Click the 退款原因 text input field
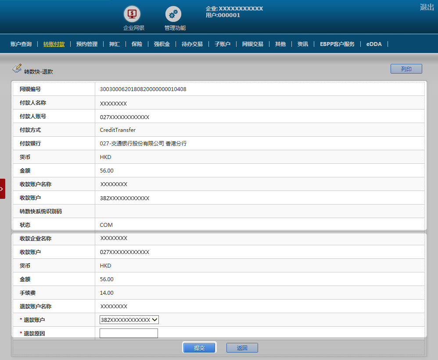The width and height of the screenshot is (438, 360). (129, 333)
